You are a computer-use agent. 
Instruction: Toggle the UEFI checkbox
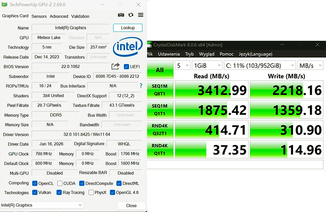tap(126, 66)
